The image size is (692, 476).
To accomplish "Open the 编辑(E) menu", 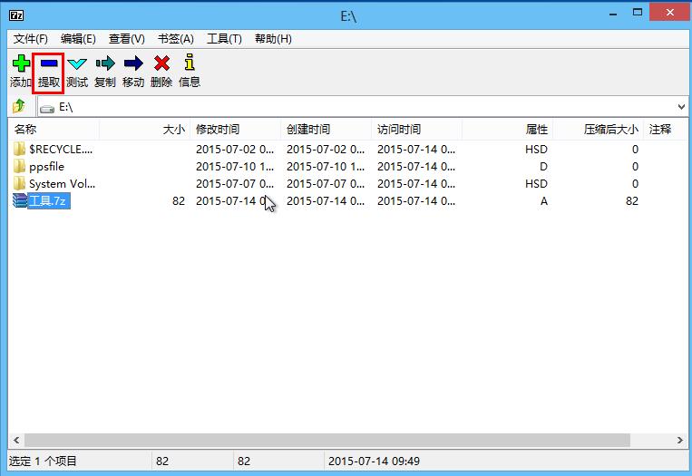I will click(78, 39).
